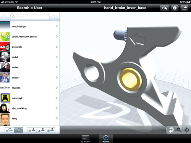Click the battery indicator in status bar

[188, 2]
